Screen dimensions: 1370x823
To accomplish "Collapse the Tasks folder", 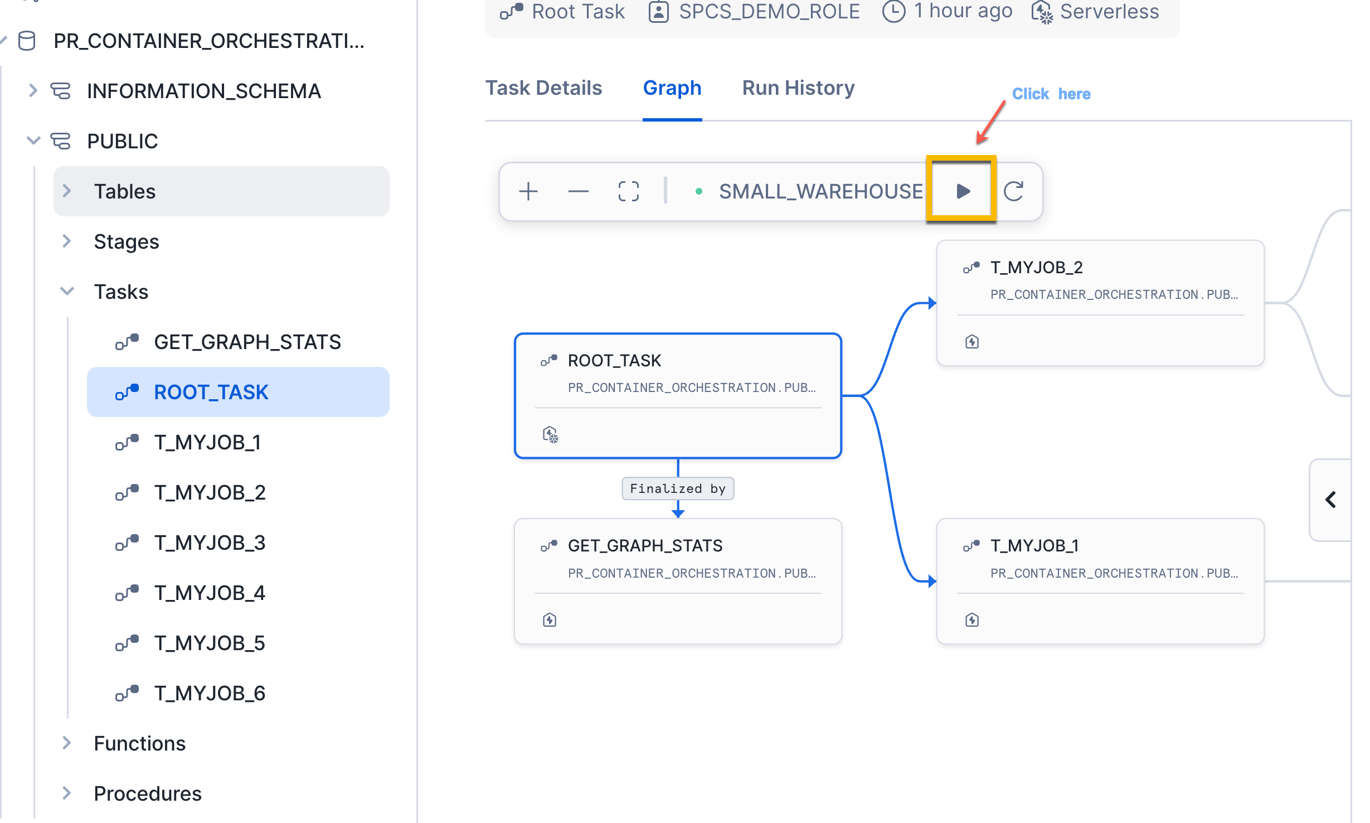I will [x=67, y=291].
